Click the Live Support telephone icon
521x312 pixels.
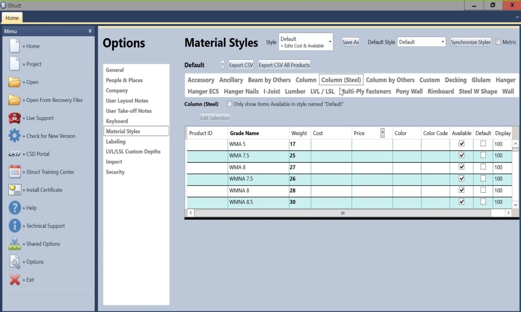[x=15, y=118]
